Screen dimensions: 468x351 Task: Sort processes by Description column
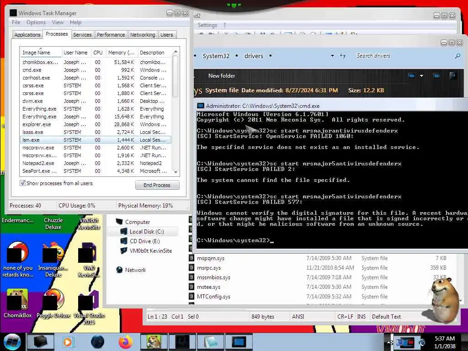(154, 53)
